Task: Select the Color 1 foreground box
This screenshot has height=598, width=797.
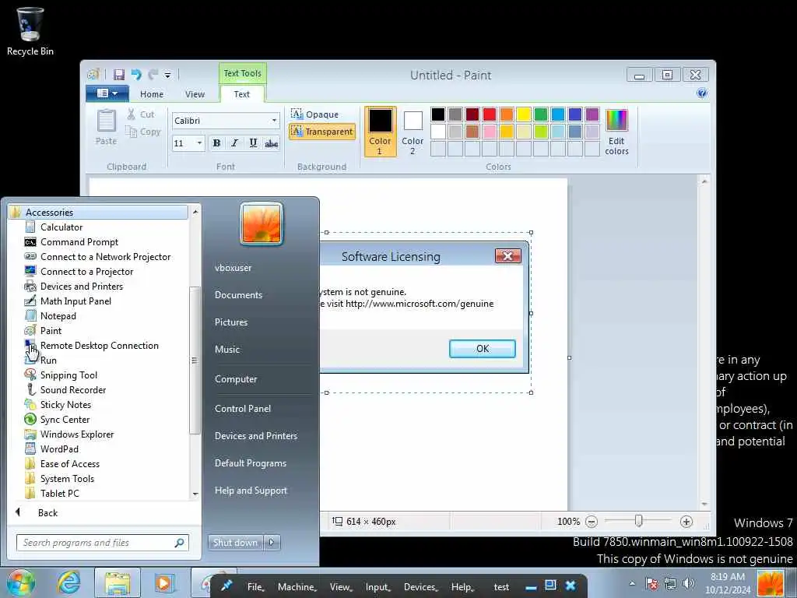Action: point(380,131)
